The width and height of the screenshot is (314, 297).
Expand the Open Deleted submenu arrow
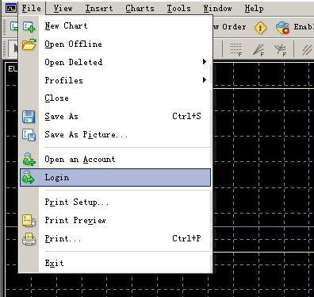[204, 62]
